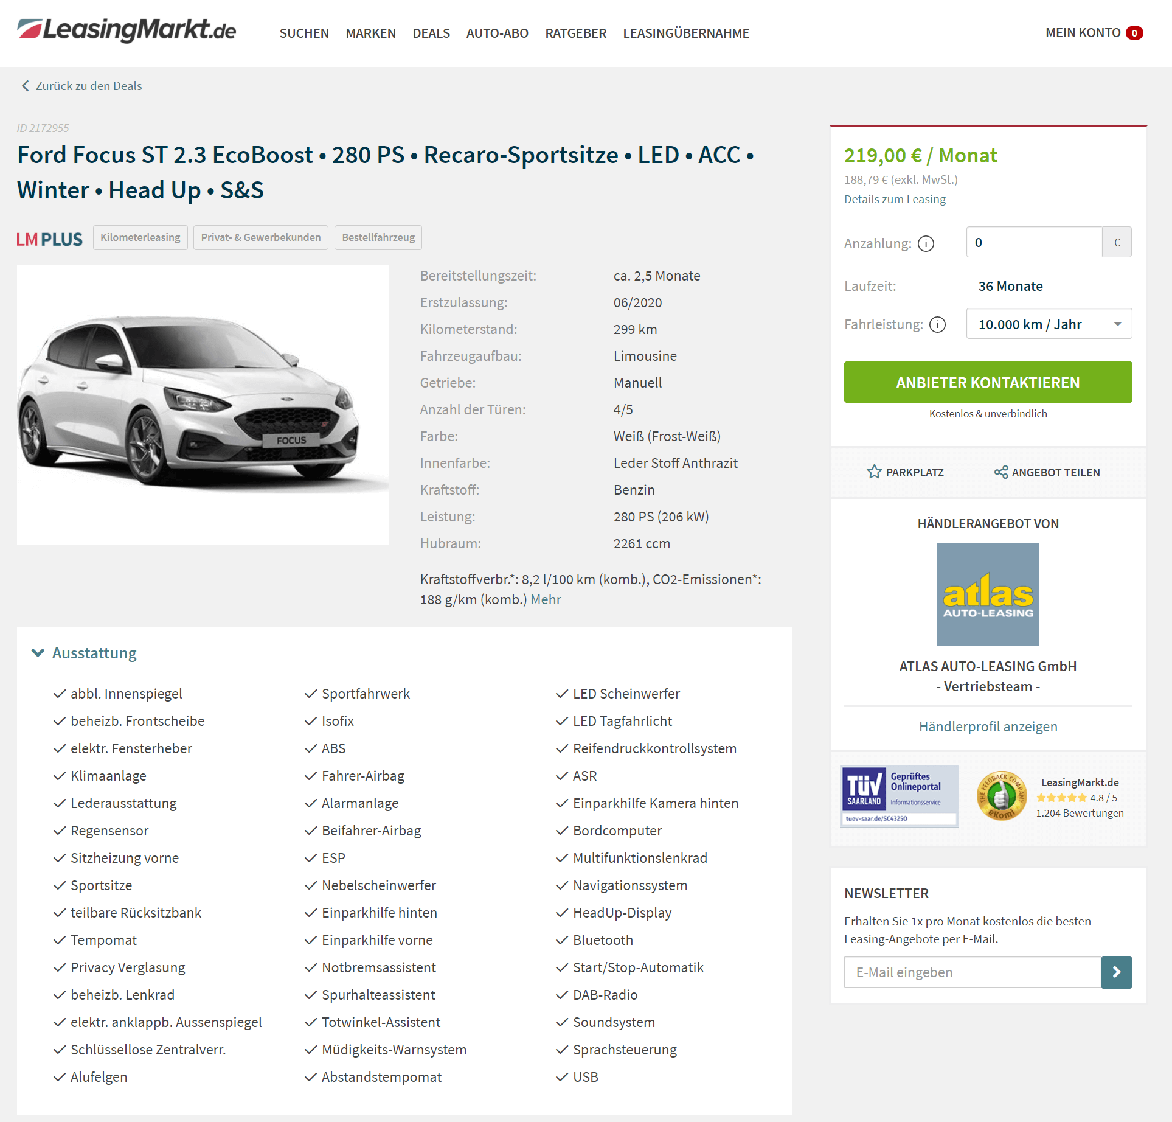Open the SUCHEN menu
Image resolution: width=1172 pixels, height=1122 pixels.
click(304, 33)
